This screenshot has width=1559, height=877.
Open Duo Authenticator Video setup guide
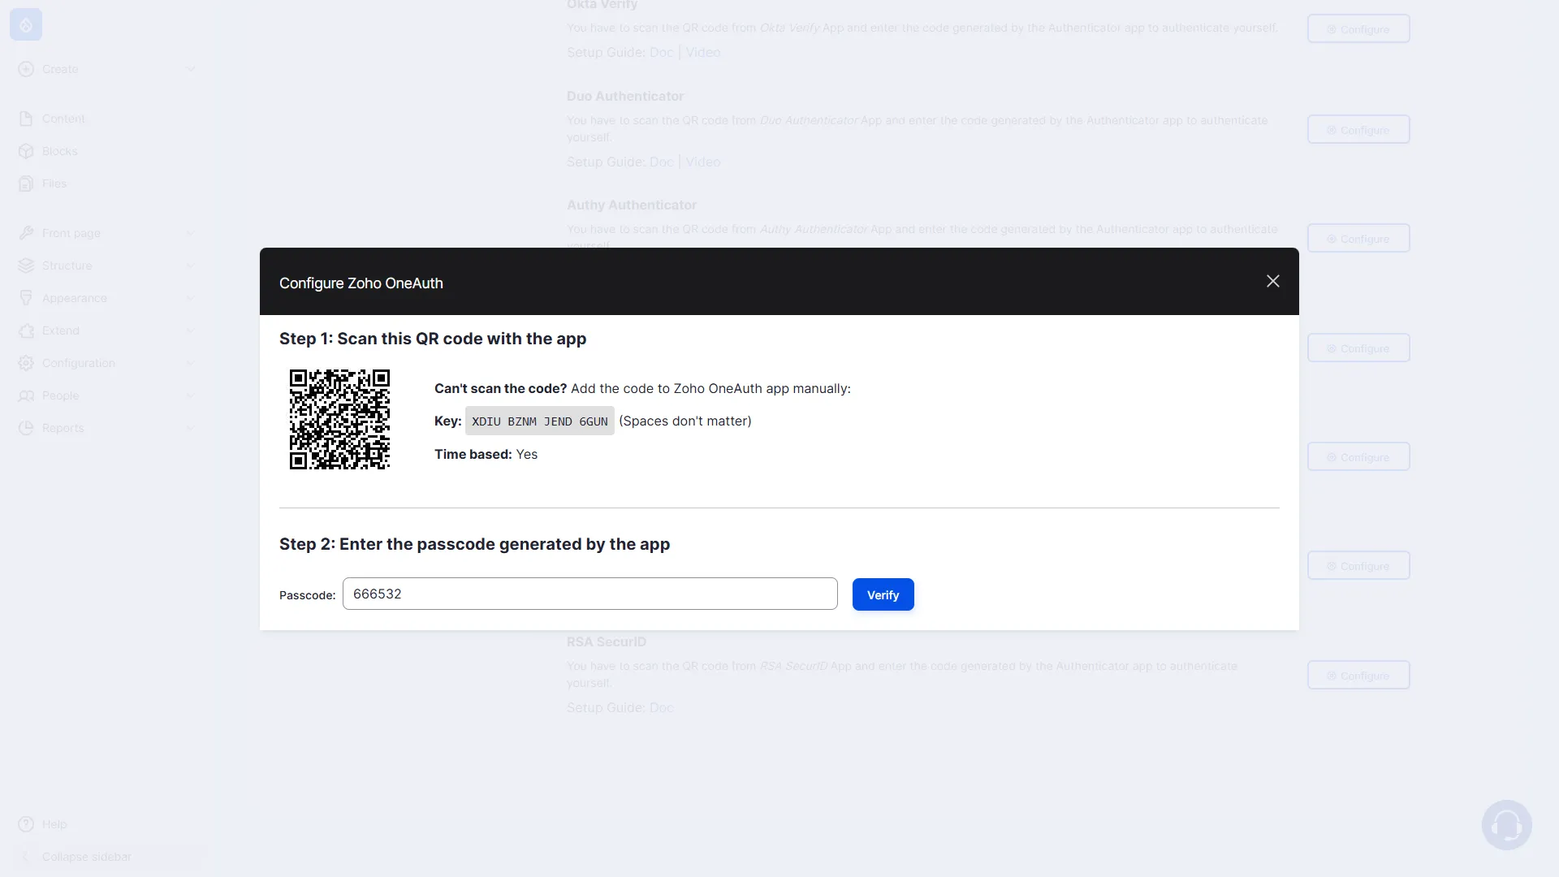(x=702, y=162)
